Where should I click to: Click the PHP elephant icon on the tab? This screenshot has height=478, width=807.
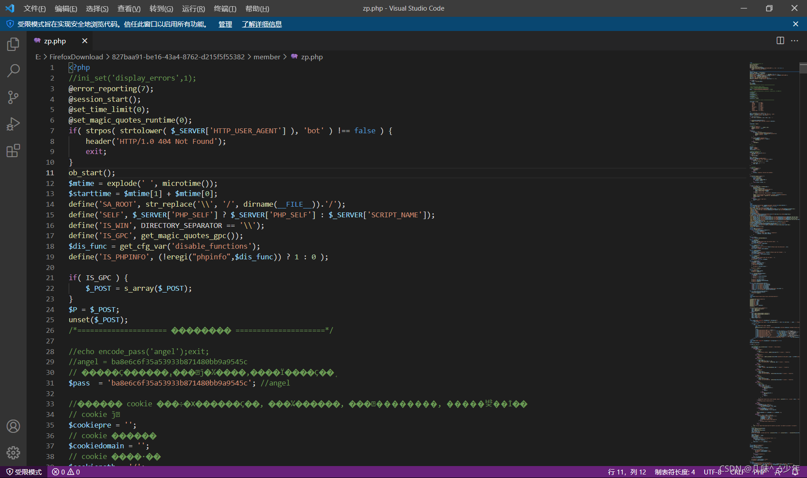[38, 41]
